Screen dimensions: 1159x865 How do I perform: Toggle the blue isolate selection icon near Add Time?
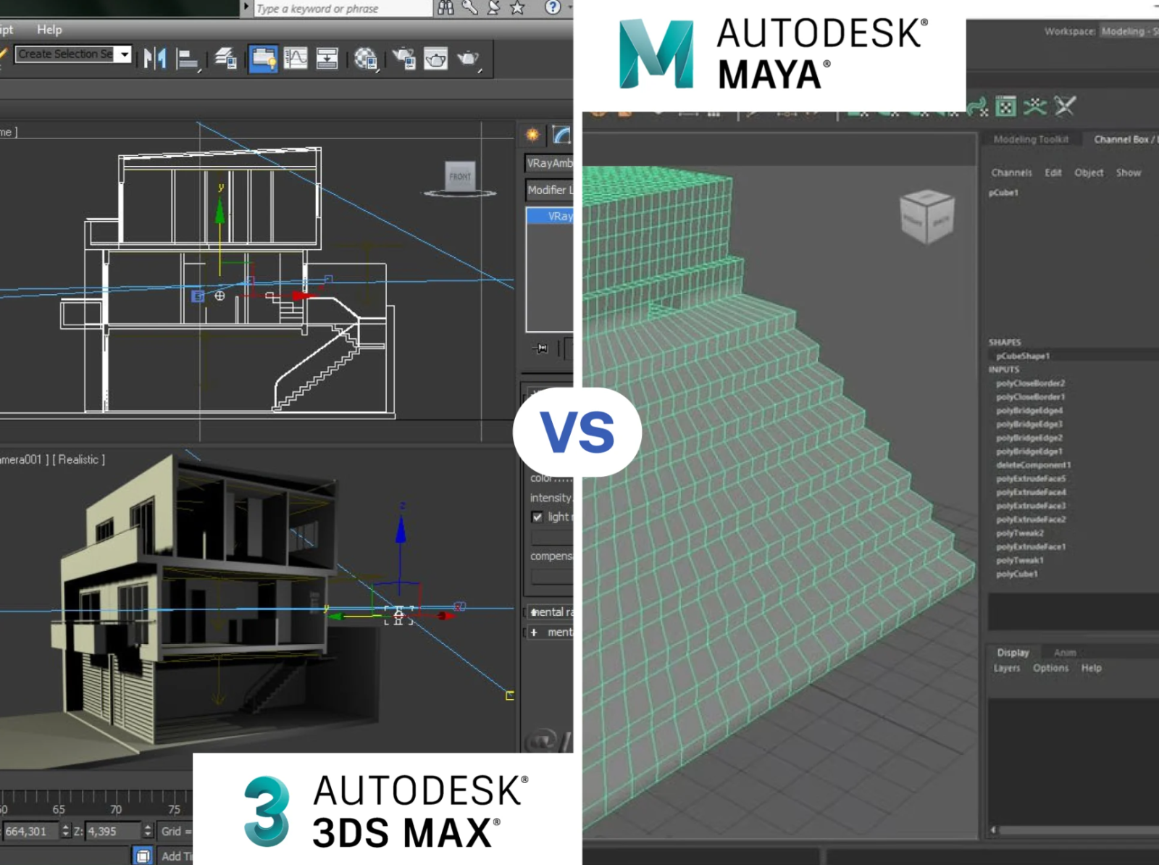[x=143, y=856]
